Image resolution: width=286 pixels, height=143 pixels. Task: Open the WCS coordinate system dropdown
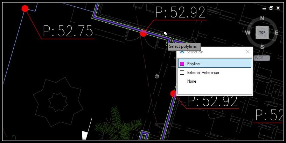click(262, 58)
